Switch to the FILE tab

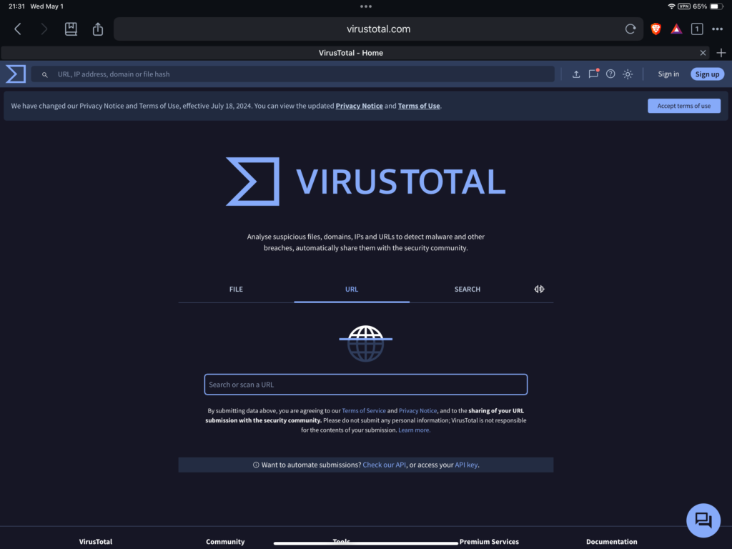tap(236, 289)
